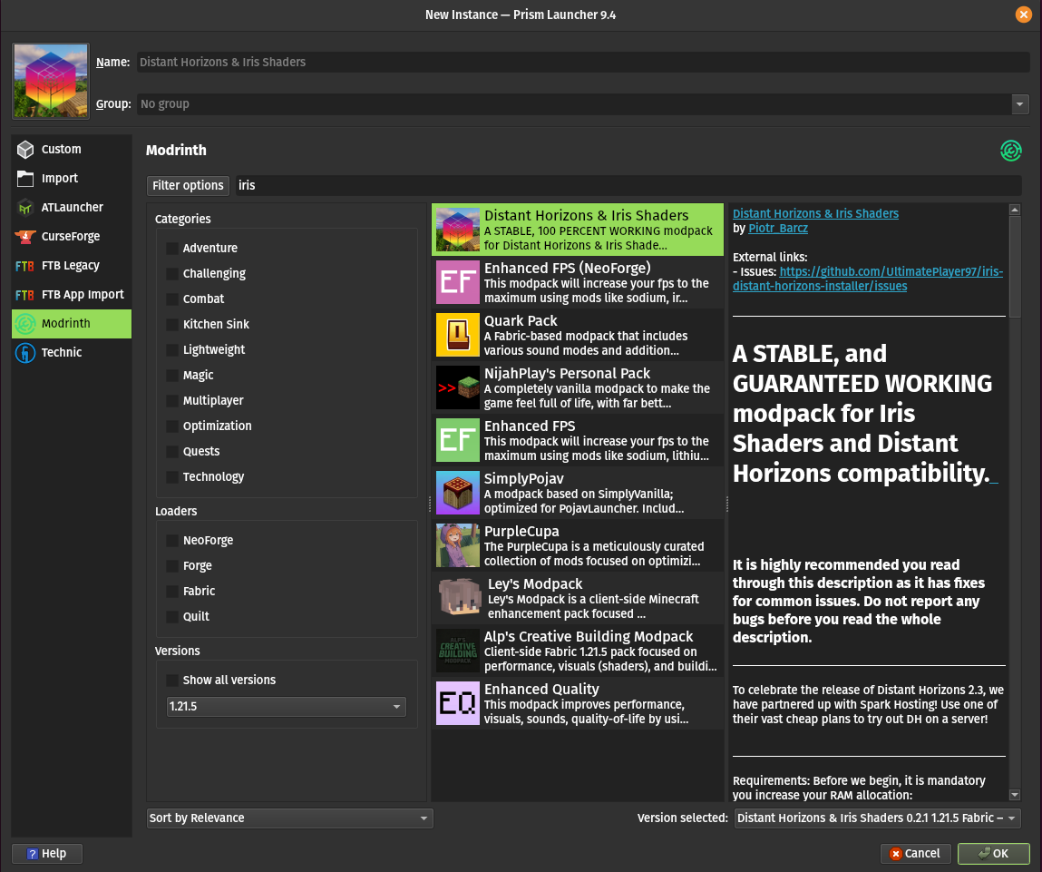1042x872 pixels.
Task: Expand the Sort by Relevance dropdown
Action: (289, 818)
